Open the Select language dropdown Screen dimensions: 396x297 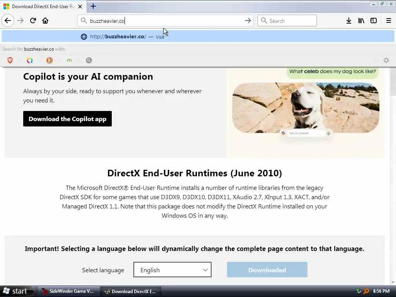172,270
